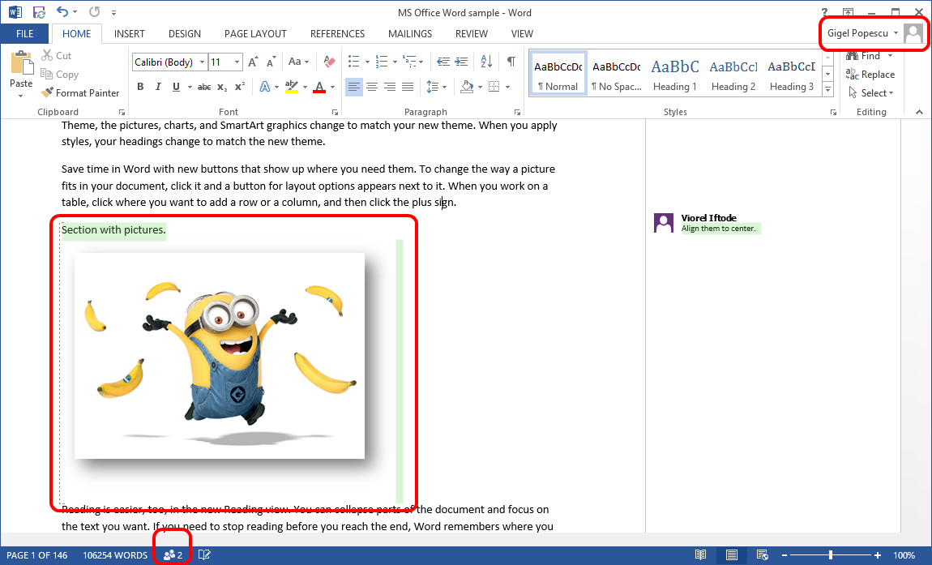This screenshot has height=565, width=932.
Task: Decrease paragraph indent
Action: [442, 62]
